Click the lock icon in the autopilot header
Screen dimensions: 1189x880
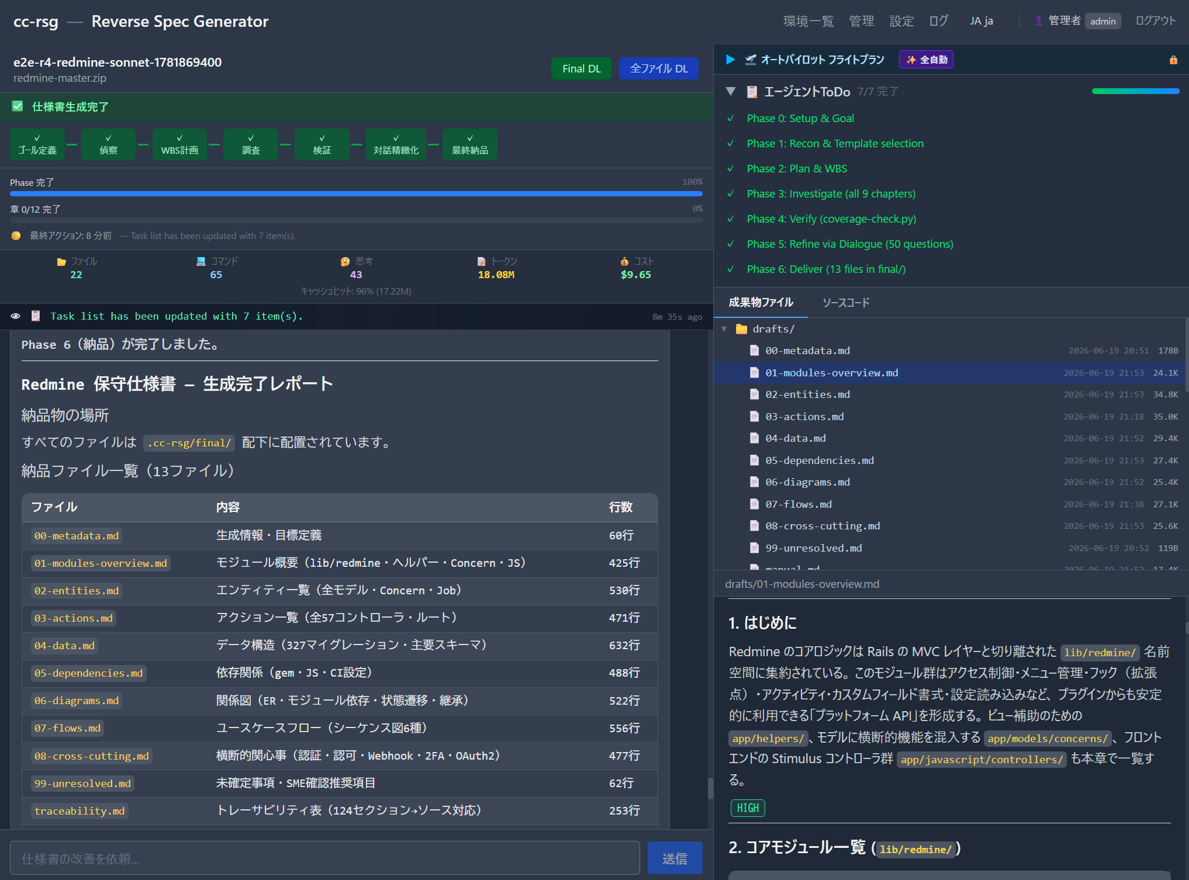point(1173,60)
